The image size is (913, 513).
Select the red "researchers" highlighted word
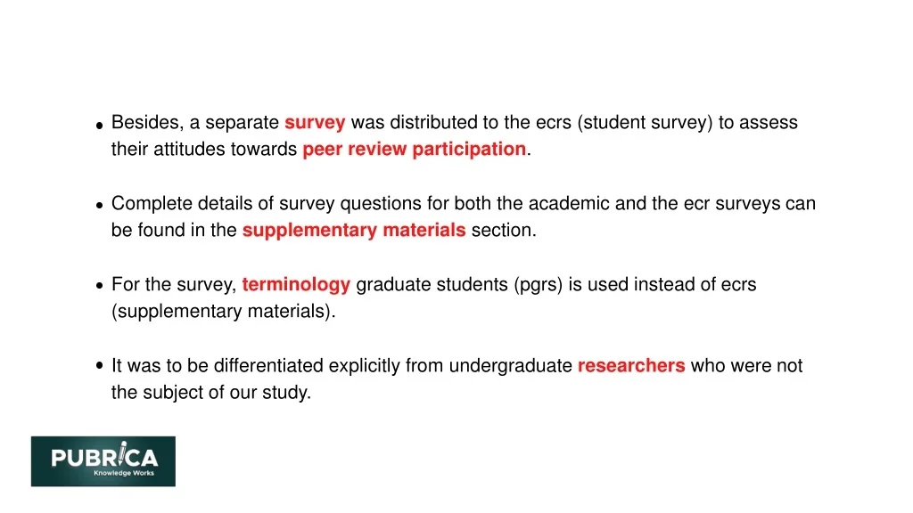[631, 366]
